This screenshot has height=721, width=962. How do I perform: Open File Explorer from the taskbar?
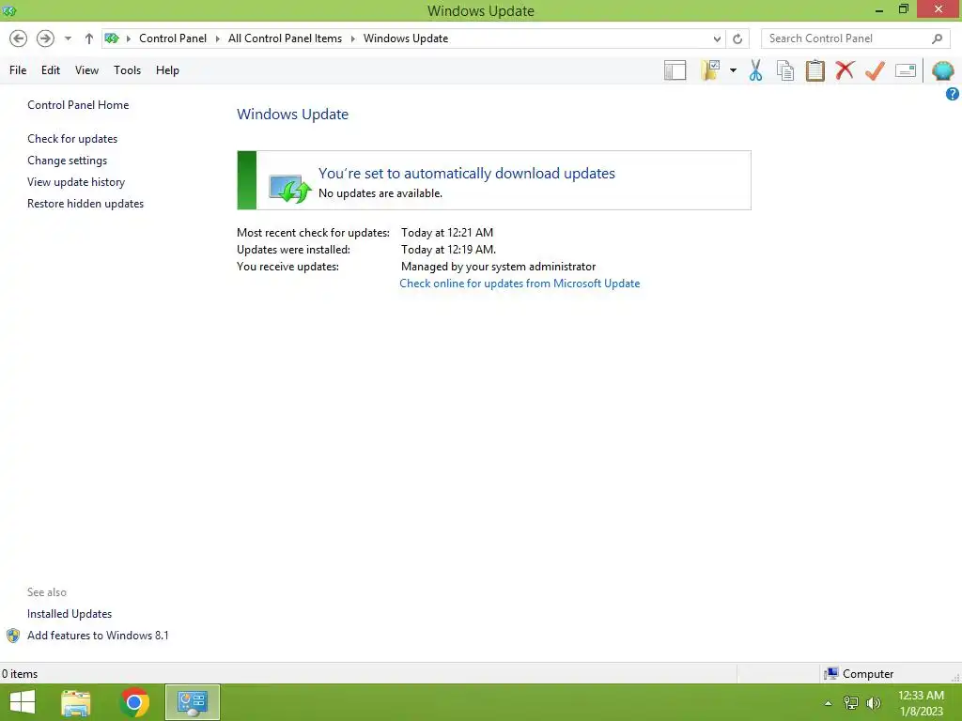point(76,702)
